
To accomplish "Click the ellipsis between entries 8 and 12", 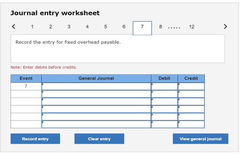I will click(174, 26).
